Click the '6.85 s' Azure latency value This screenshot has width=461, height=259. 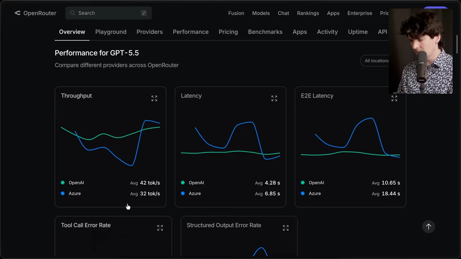pyautogui.click(x=273, y=194)
